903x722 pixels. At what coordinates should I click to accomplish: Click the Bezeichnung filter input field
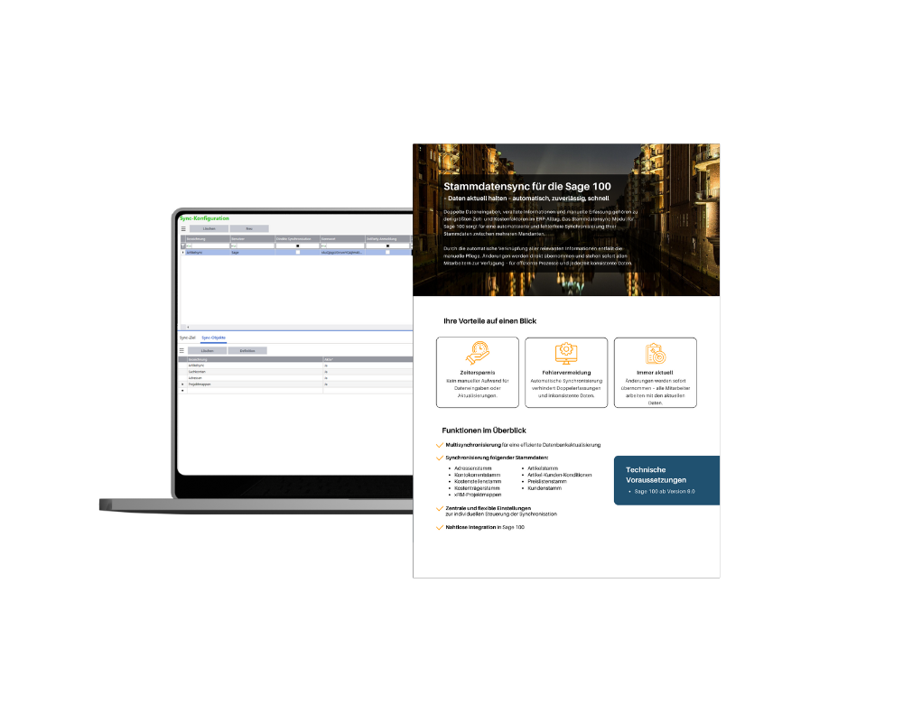(208, 245)
